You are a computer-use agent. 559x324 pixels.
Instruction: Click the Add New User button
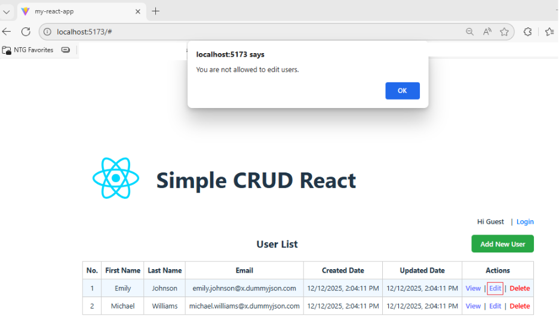pyautogui.click(x=502, y=244)
